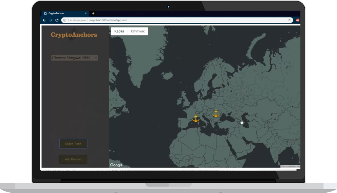The image size is (337, 193).
Task: Reload the page with the refresh icon
Action: point(57,20)
